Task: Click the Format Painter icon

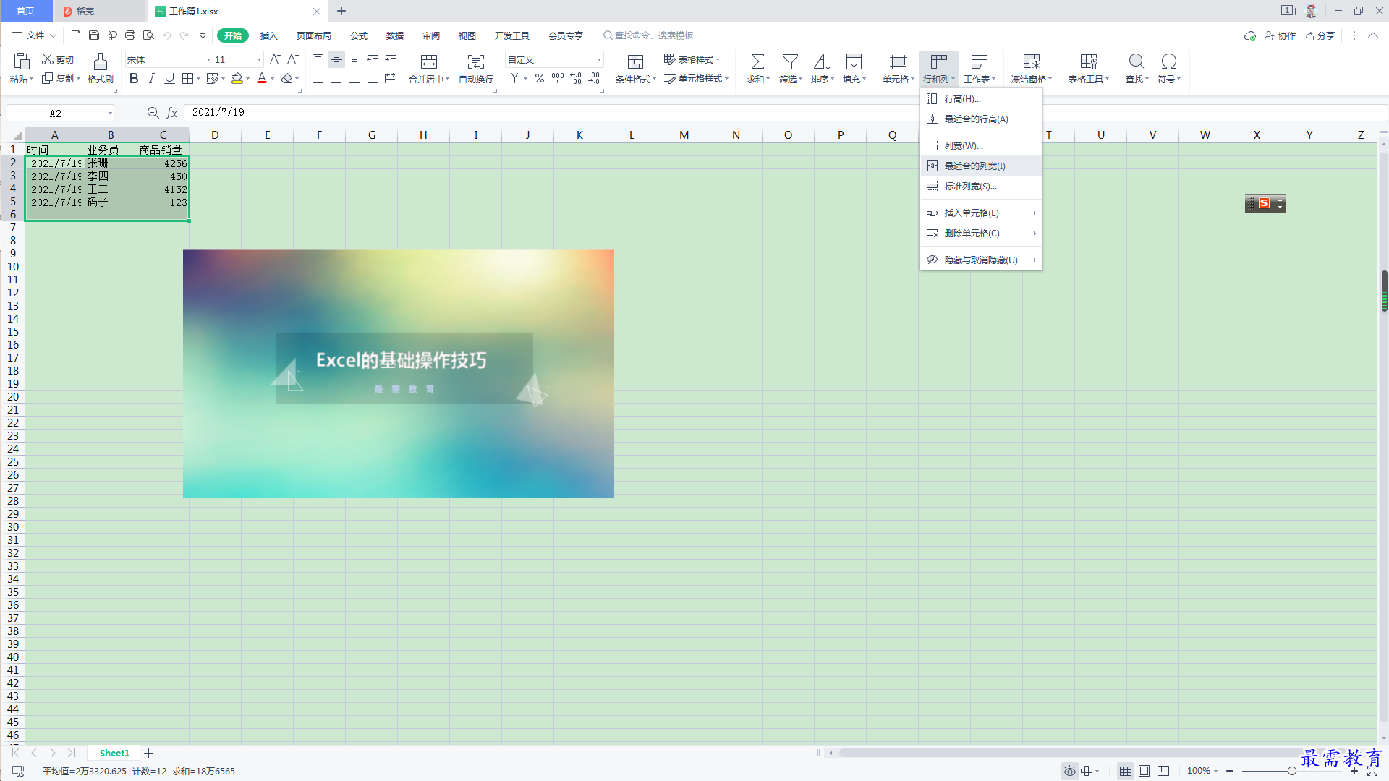Action: coord(101,61)
